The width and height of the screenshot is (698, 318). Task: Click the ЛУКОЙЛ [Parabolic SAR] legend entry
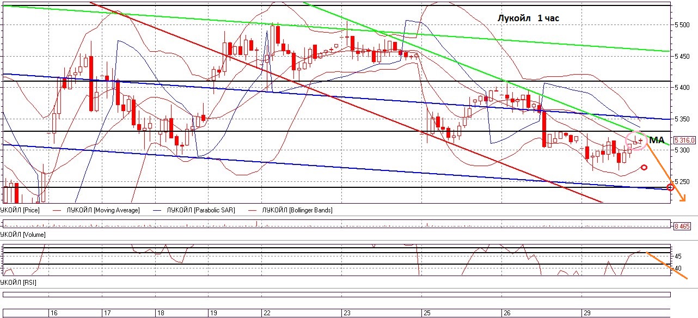201,210
